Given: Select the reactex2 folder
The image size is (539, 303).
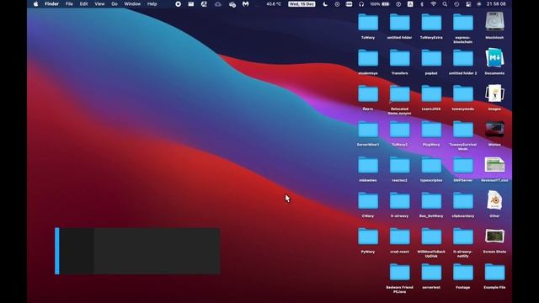Looking at the screenshot, I should [x=399, y=166].
